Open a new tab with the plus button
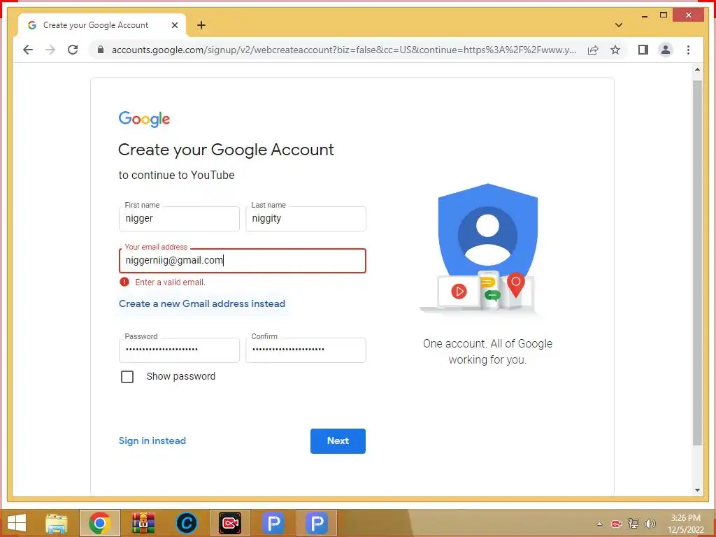Screen dimensions: 716x537 [201, 25]
